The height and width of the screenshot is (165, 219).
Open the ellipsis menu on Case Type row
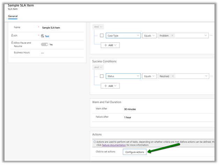click(211, 36)
